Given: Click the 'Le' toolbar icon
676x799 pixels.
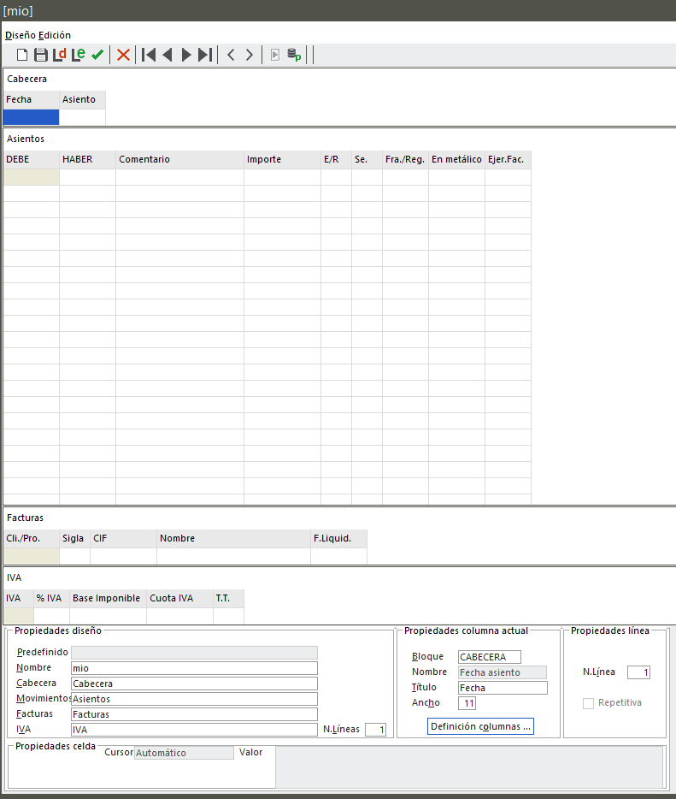Looking at the screenshot, I should pyautogui.click(x=78, y=55).
